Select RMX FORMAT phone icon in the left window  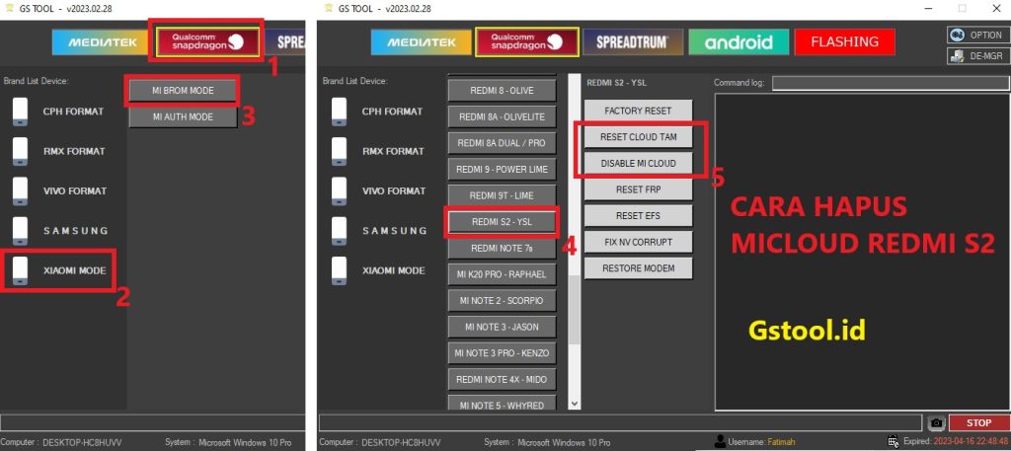[x=20, y=151]
